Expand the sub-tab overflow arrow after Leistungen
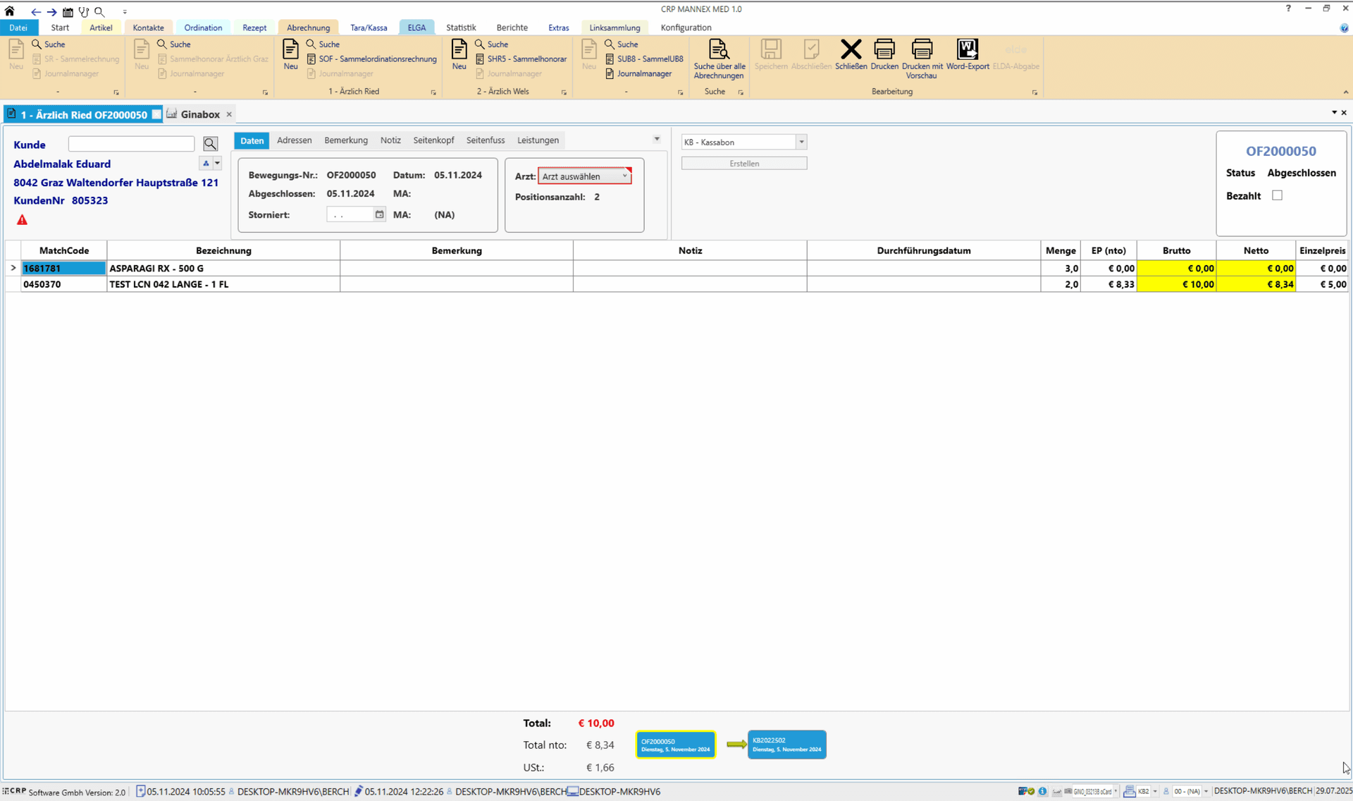This screenshot has height=801, width=1353. (x=657, y=140)
